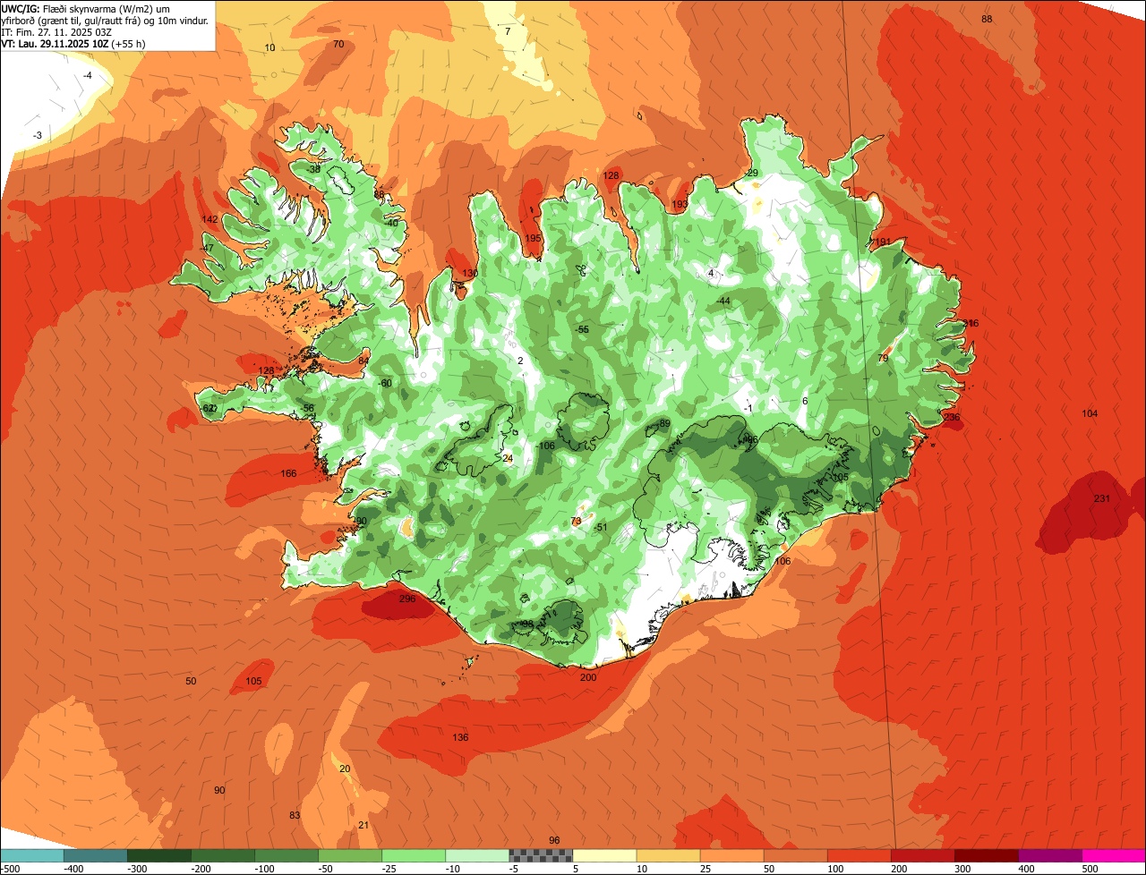The height and width of the screenshot is (875, 1146).
Task: Click the '500' legend label
Action: pyautogui.click(x=1090, y=869)
